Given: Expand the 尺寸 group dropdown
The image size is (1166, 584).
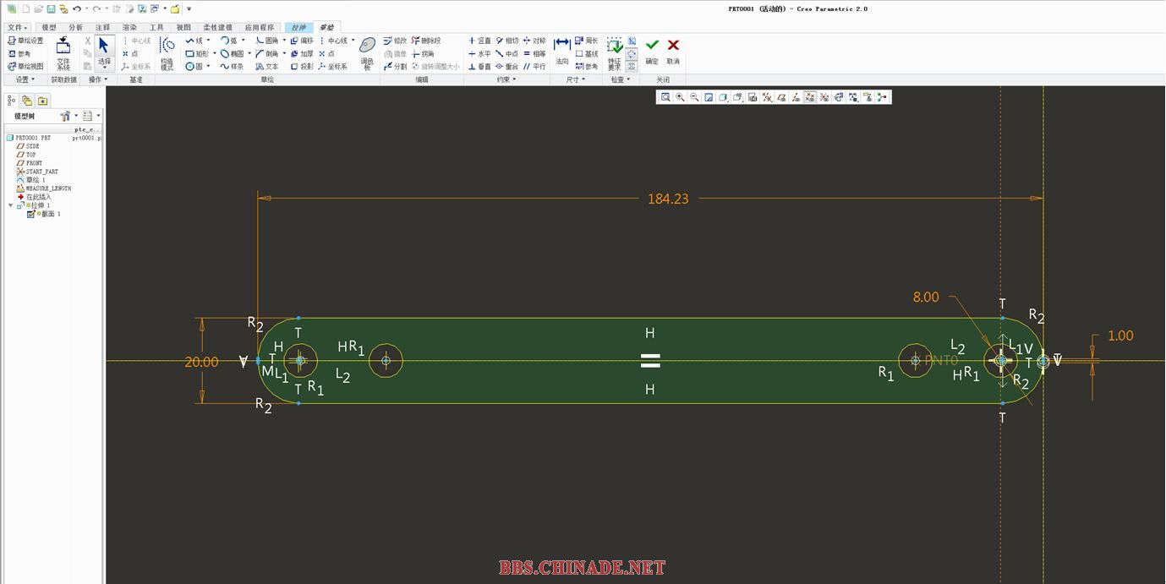Looking at the screenshot, I should [x=576, y=79].
